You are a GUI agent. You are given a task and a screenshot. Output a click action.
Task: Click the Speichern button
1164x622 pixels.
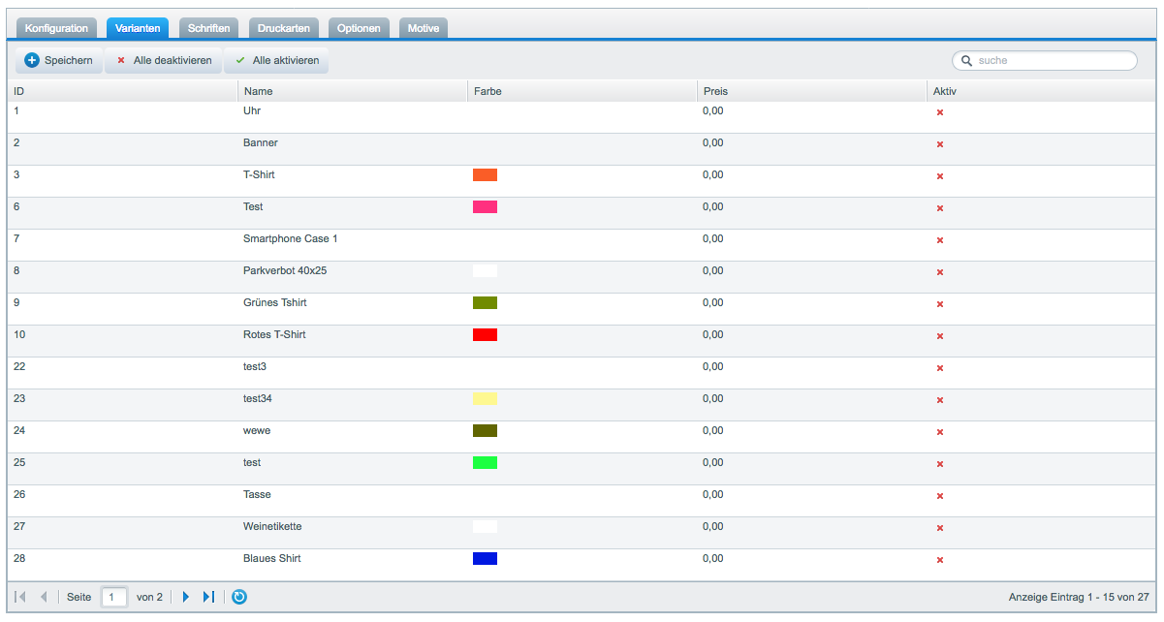pos(59,61)
